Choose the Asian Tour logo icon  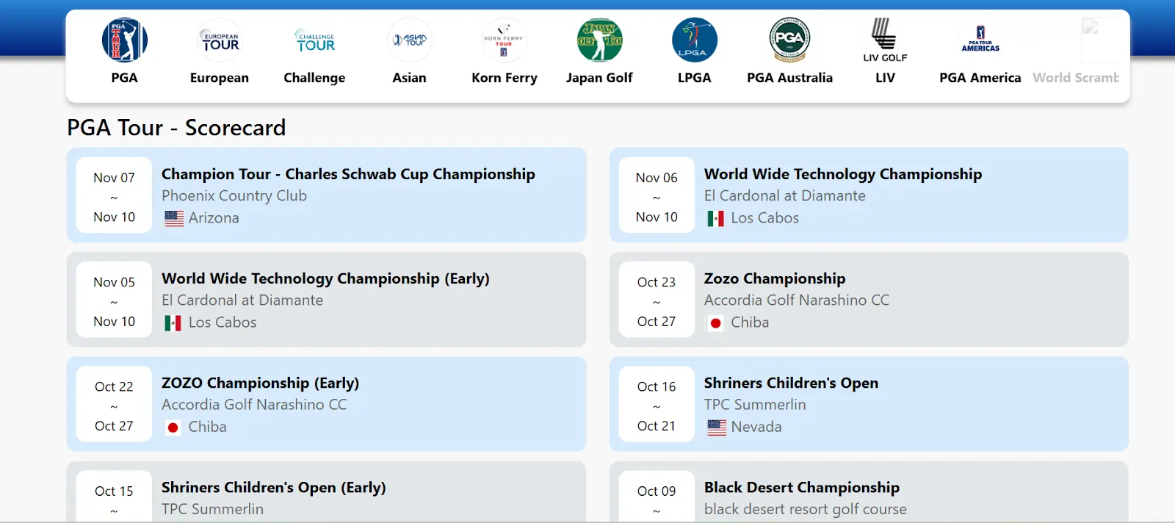(x=409, y=40)
